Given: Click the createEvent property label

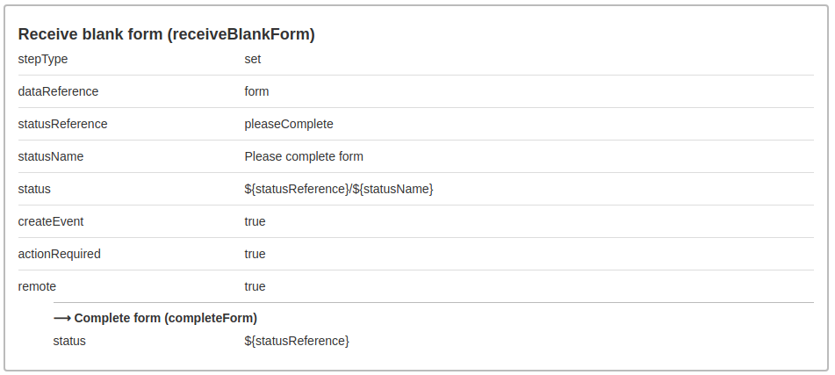Looking at the screenshot, I should click(51, 221).
